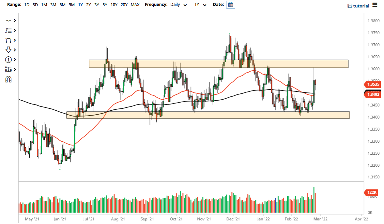Image resolution: width=384 pixels, height=224 pixels.
Task: Set range to 1M
Action: pos(44,5)
